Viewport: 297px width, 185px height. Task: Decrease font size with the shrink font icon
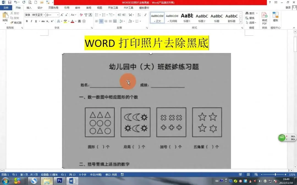coord(67,15)
